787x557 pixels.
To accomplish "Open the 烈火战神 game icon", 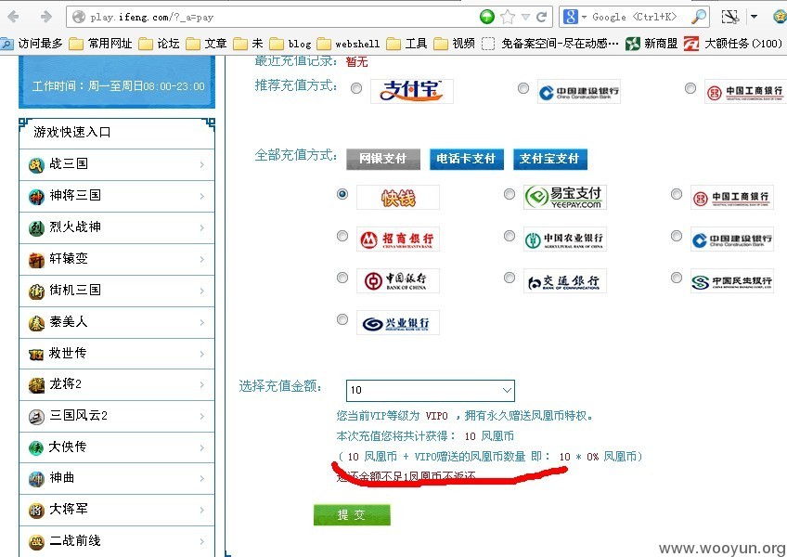I will click(36, 228).
